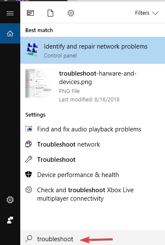
Task: Click the network troubleshooter Control panel icon
Action: click(32, 50)
